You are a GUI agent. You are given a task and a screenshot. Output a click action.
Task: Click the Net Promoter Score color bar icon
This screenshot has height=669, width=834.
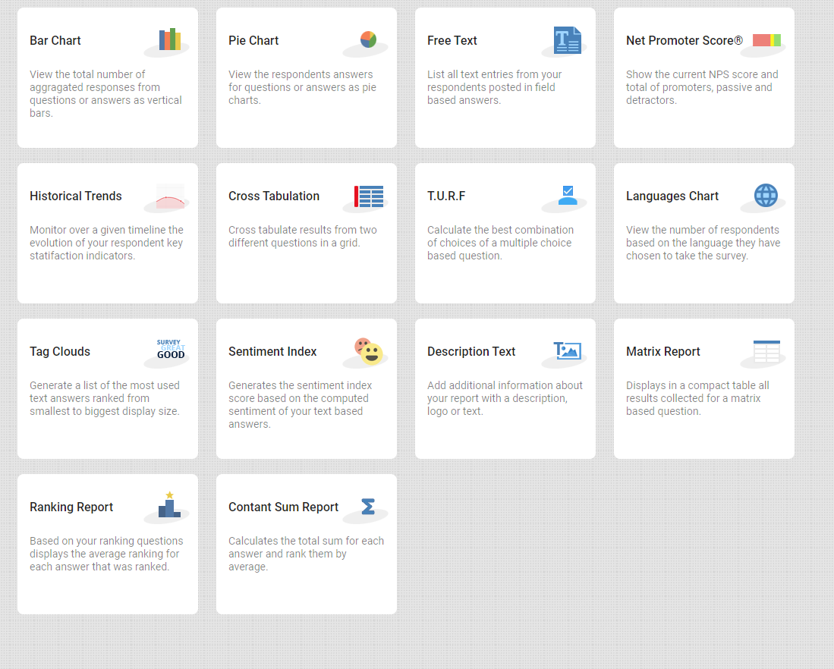click(x=766, y=40)
